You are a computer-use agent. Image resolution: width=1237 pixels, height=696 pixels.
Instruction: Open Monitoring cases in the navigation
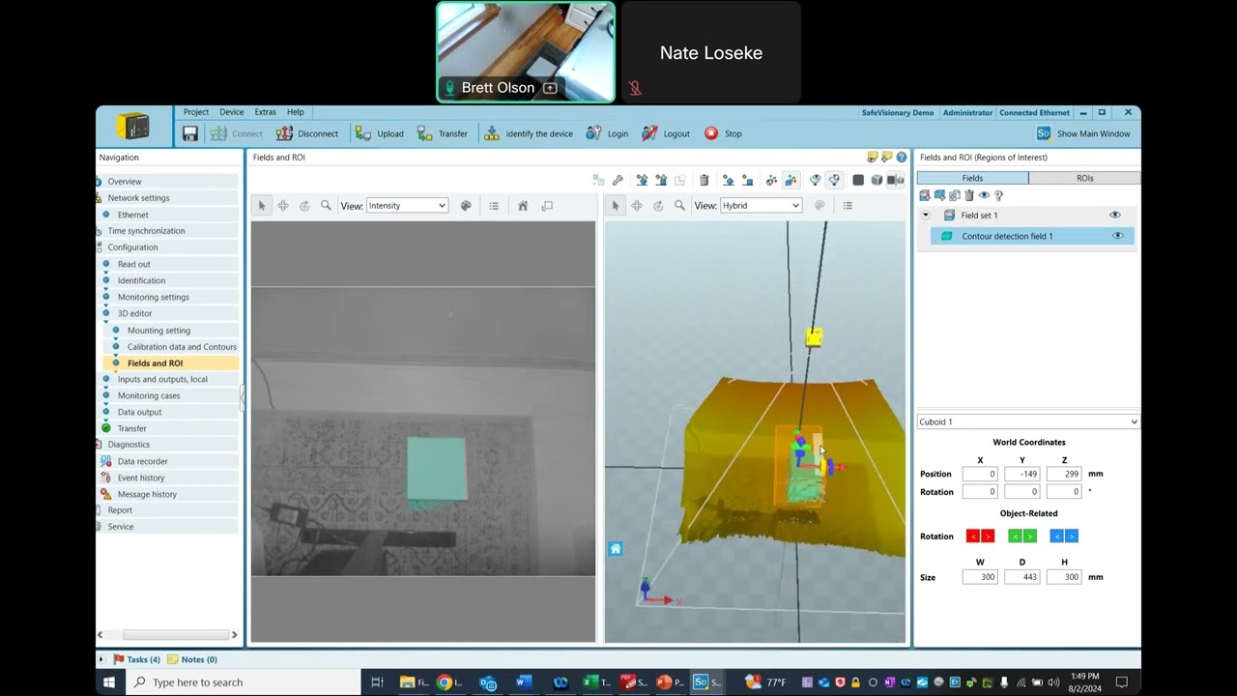pos(149,395)
